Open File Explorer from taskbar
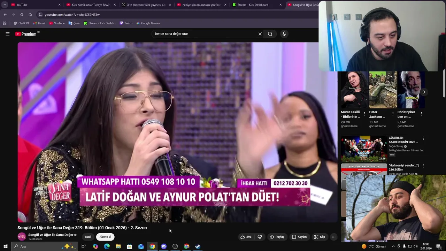The width and height of the screenshot is (446, 251). [118, 246]
